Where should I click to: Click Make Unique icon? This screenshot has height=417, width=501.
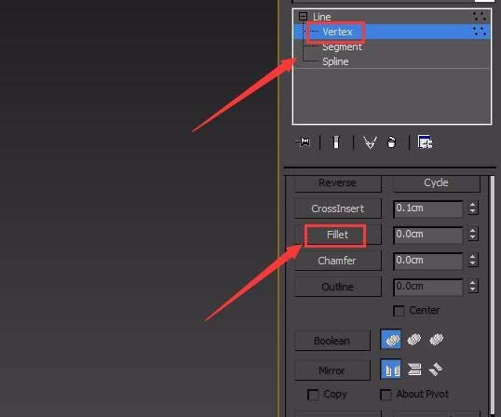(x=370, y=142)
